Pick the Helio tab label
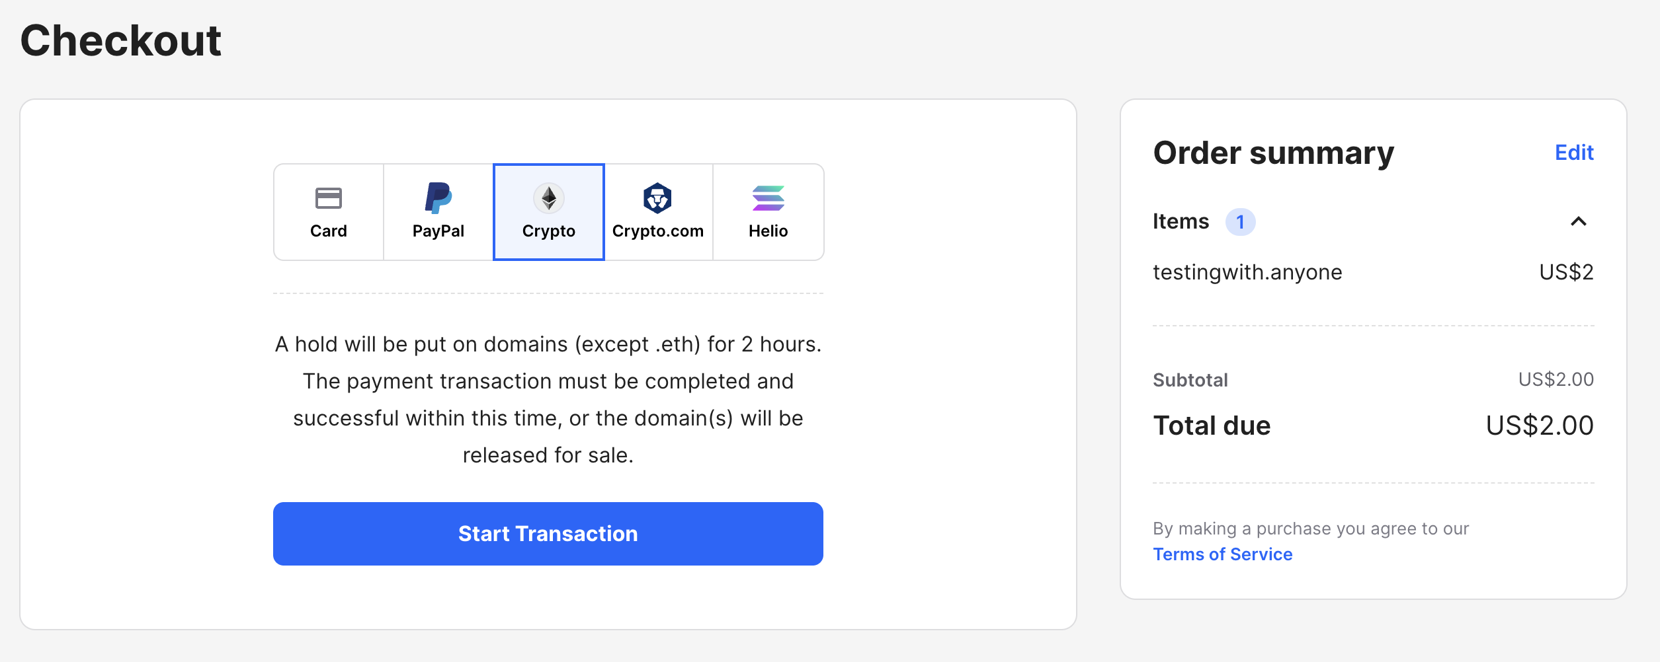The image size is (1660, 662). (x=768, y=231)
